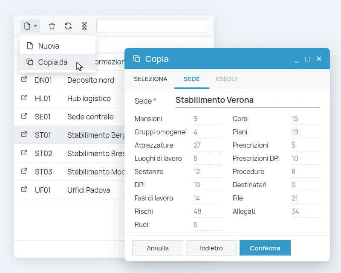Close the Copia dialog
This screenshot has width=341, height=273.
(319, 59)
